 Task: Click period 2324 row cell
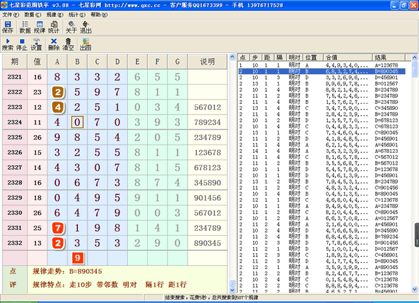click(x=14, y=122)
